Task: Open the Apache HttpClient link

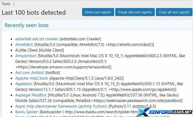Action: coord(32,78)
